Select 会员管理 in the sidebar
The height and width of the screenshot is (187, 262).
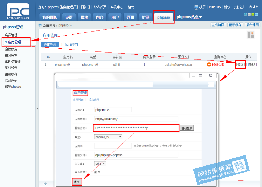coord(11,35)
